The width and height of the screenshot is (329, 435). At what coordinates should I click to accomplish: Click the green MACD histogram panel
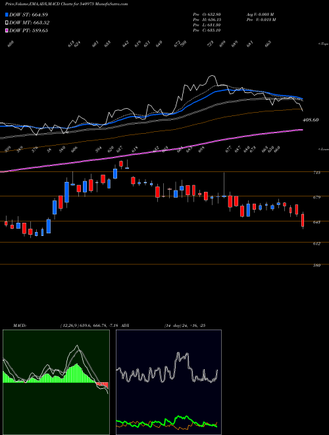[56, 382]
